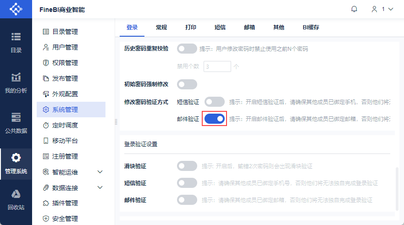
Task: Enable the 滑块验证 toggle
Action: [x=187, y=166]
